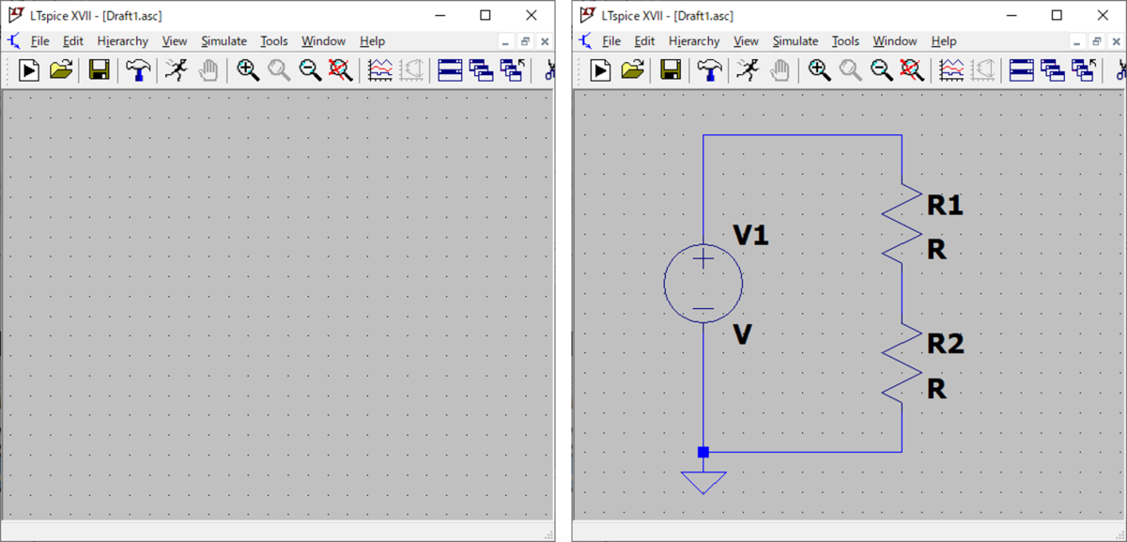This screenshot has width=1127, height=542.
Task: Select the V1 voltage source symbol
Action: click(703, 282)
